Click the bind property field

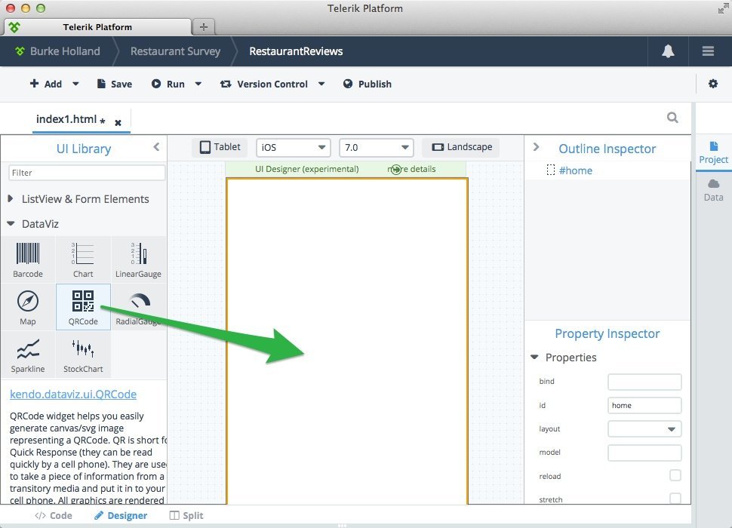click(x=644, y=382)
